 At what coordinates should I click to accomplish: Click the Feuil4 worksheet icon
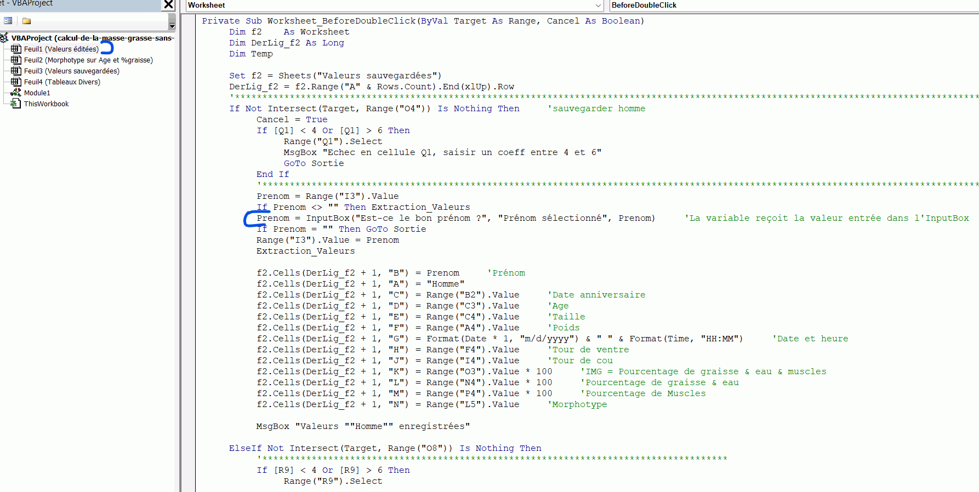(x=16, y=82)
